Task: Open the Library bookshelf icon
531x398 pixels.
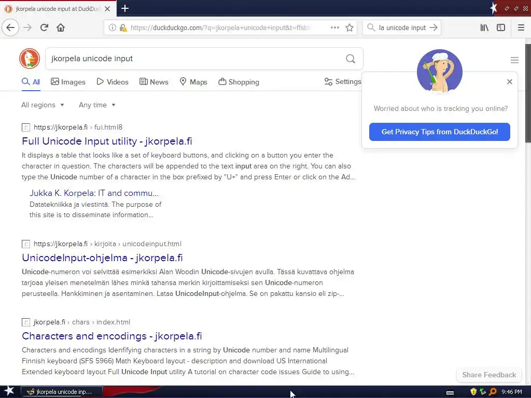Action: point(484,27)
